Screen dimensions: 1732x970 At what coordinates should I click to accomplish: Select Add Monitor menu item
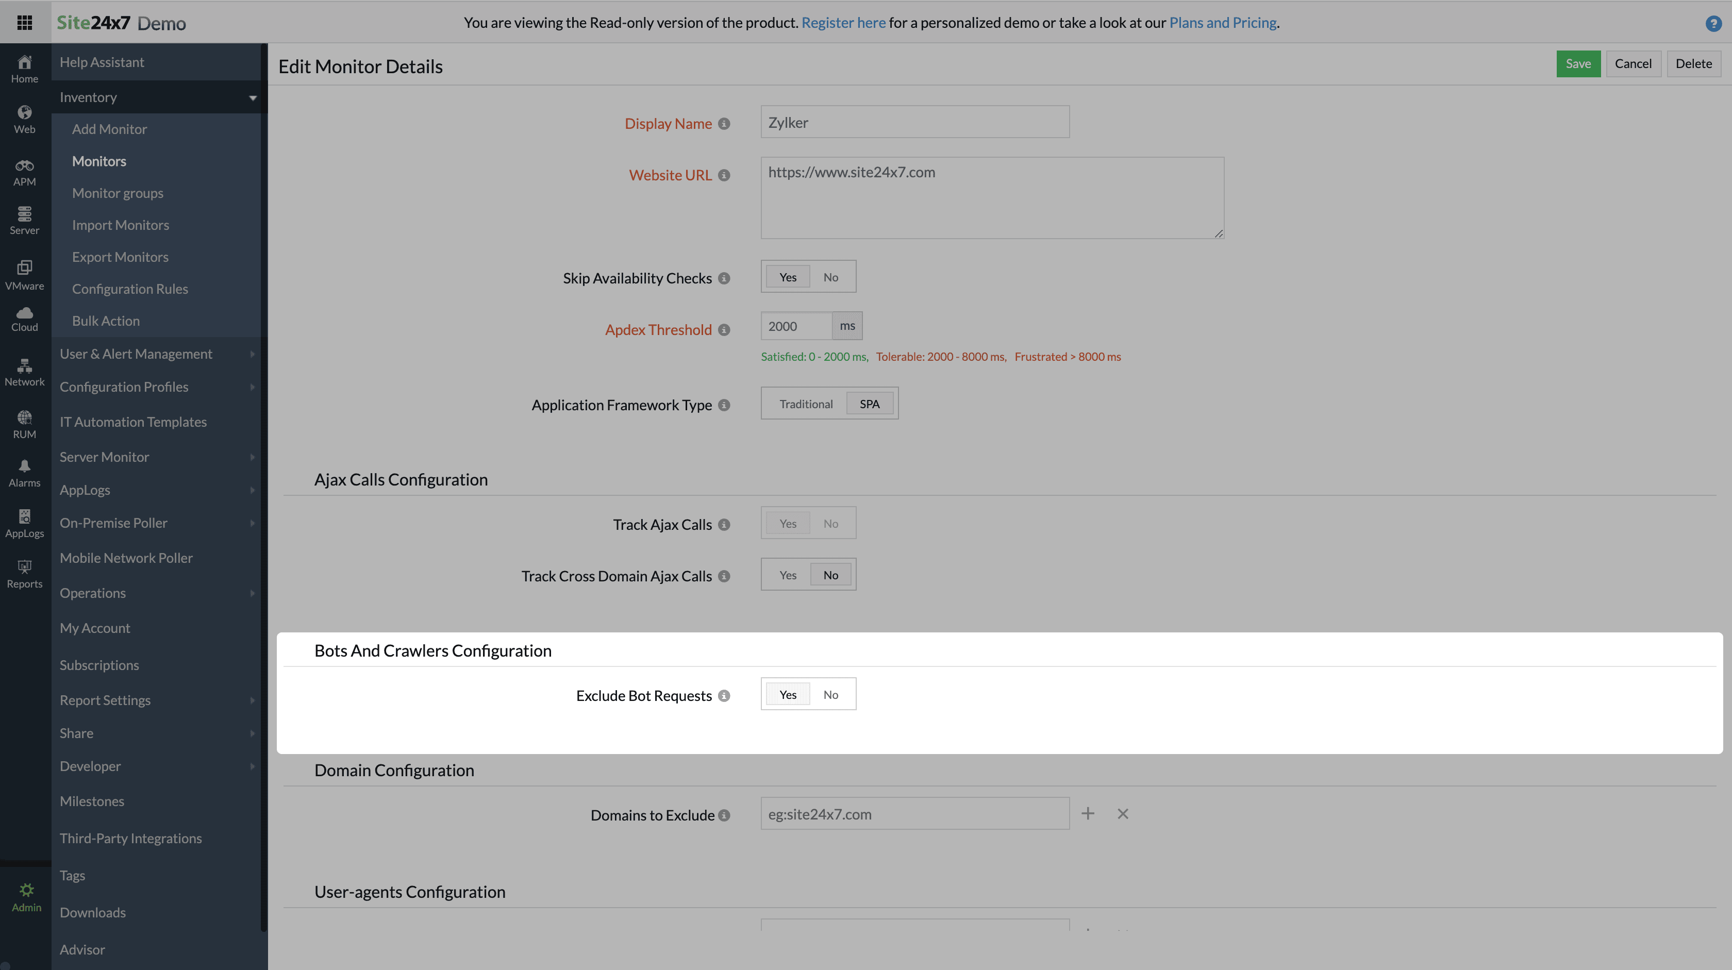point(110,128)
